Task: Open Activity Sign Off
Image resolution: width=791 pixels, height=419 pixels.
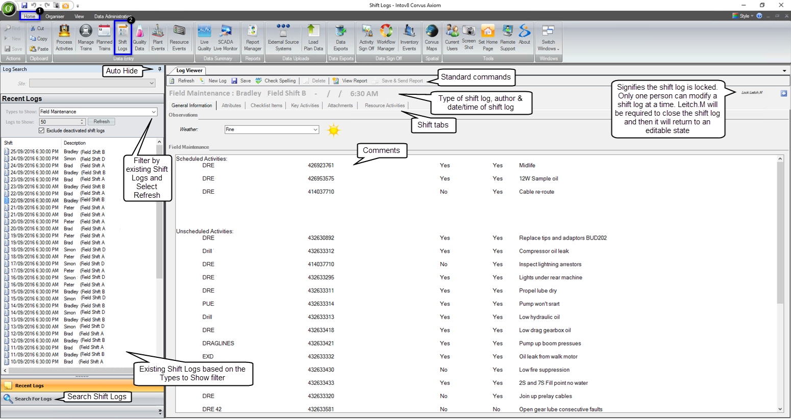Action: 366,38
